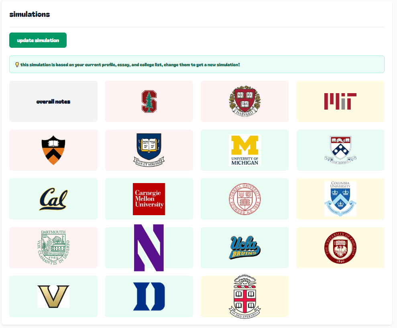Open the Columbia University card
This screenshot has height=328, width=397.
pos(340,199)
